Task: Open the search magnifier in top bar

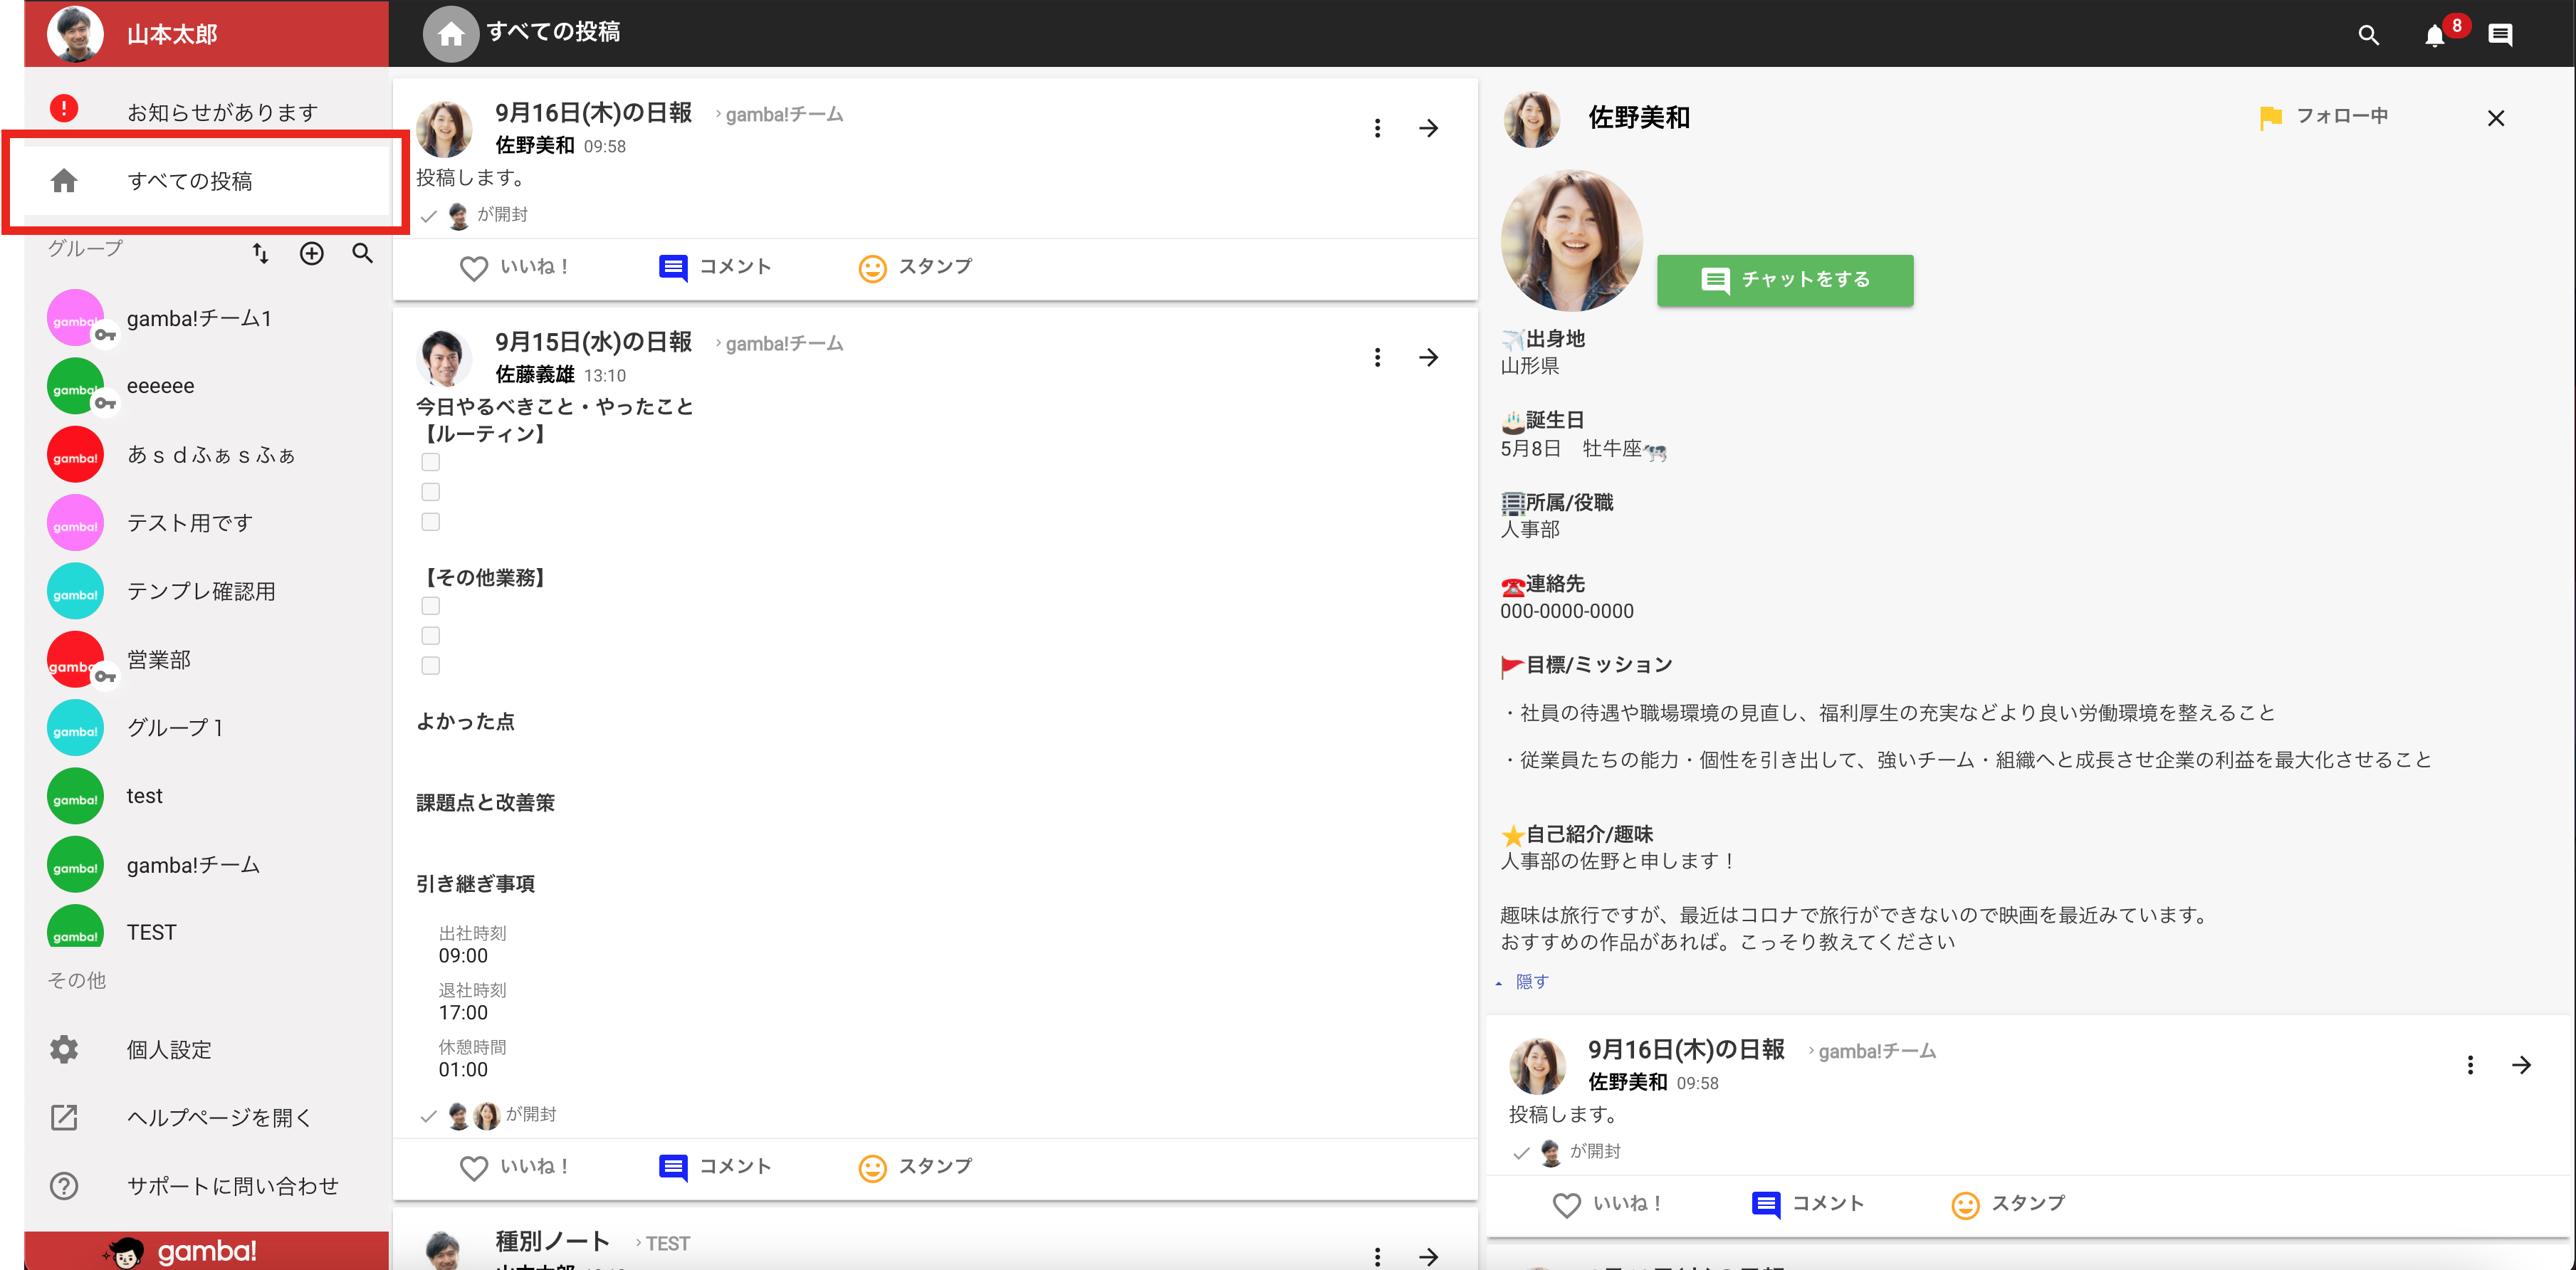Action: click(x=2368, y=35)
